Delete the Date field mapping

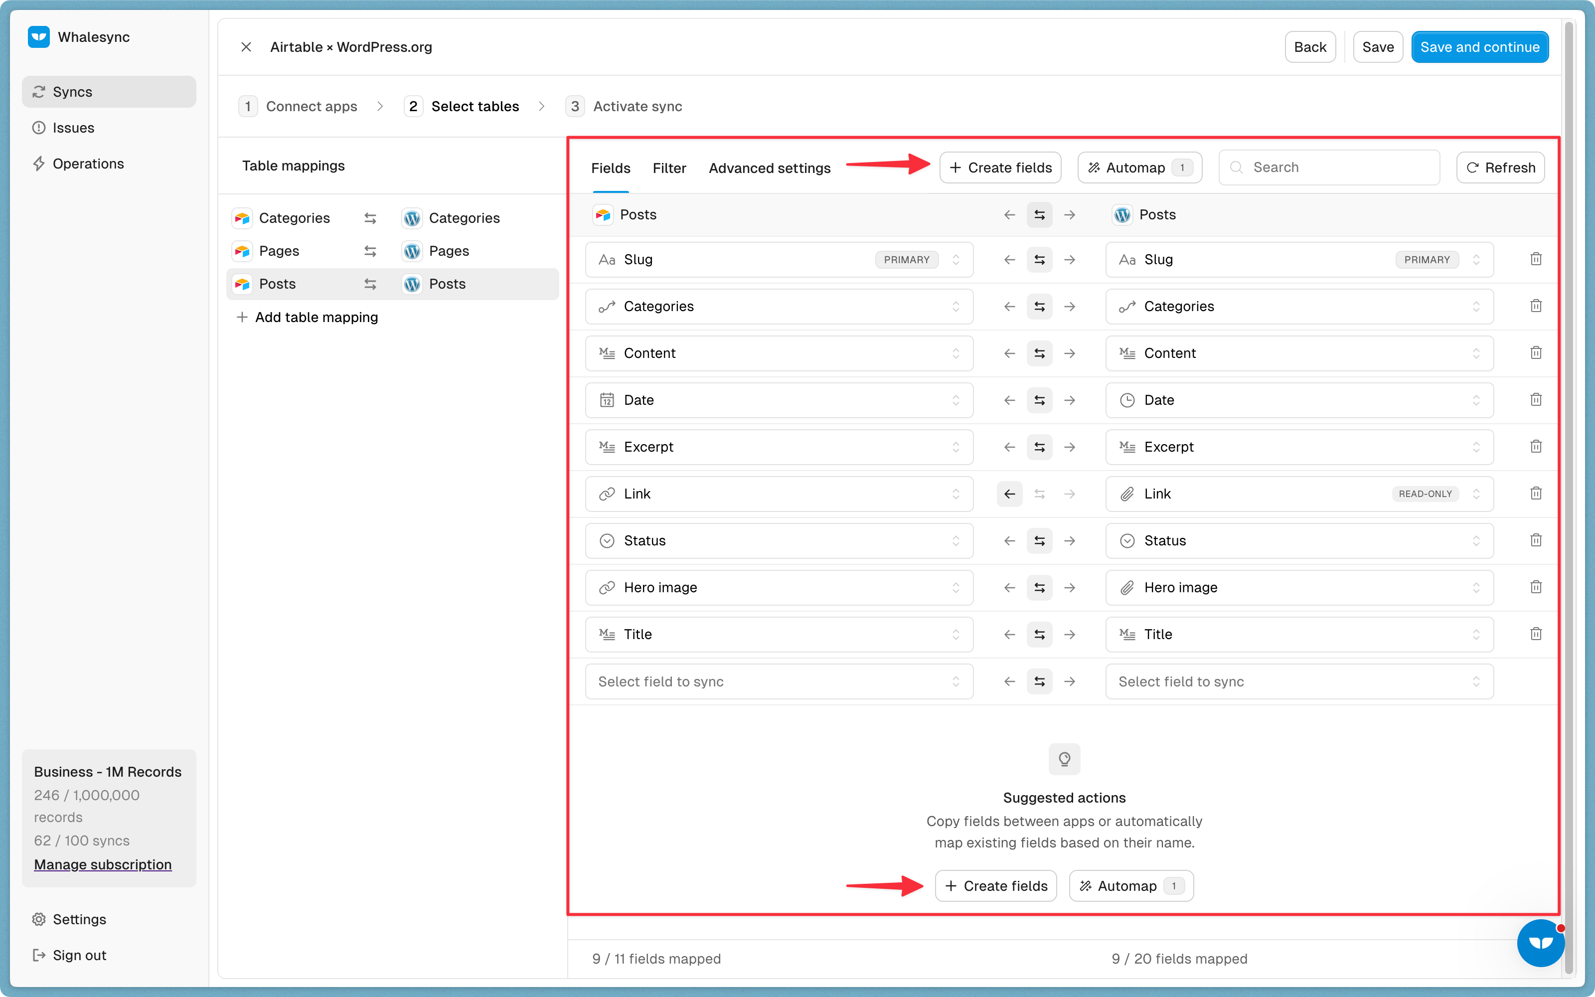(1536, 400)
